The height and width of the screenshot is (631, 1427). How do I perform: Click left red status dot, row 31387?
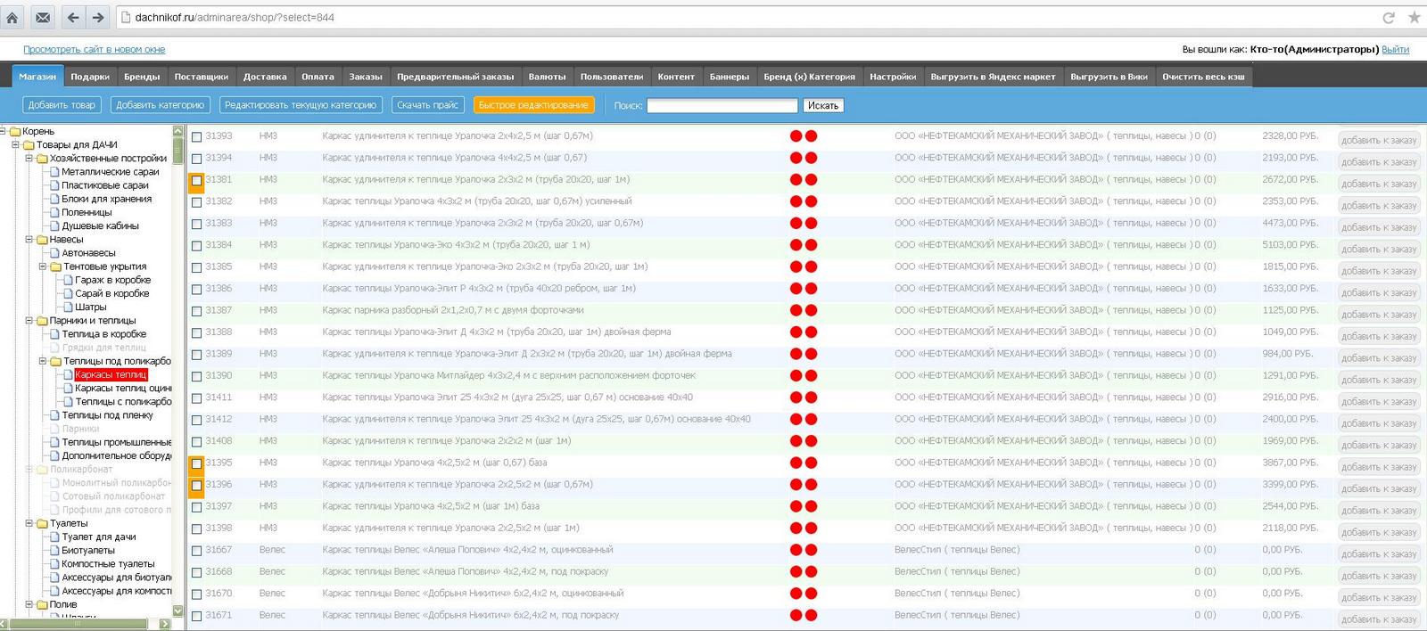click(796, 310)
